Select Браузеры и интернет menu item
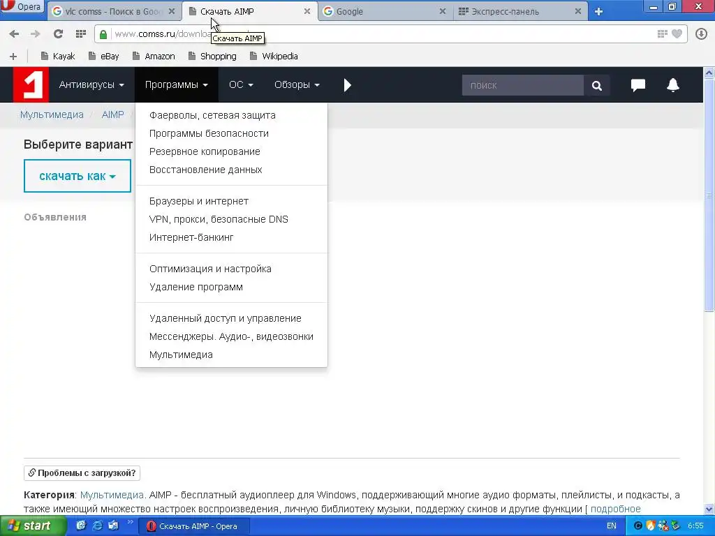715x536 pixels. pyautogui.click(x=199, y=202)
